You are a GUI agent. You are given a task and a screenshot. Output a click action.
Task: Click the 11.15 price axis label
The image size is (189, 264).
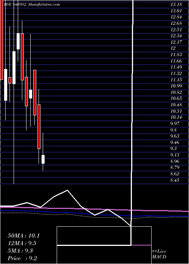(x=176, y=80)
